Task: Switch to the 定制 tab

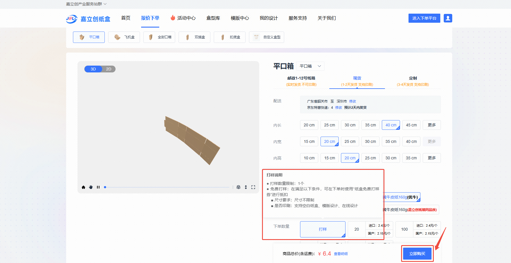Action: tap(413, 81)
